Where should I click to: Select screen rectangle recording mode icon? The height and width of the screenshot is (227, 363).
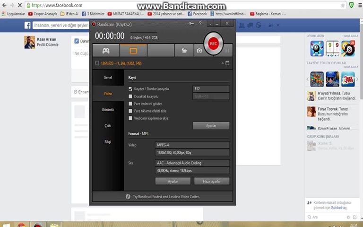click(x=133, y=51)
